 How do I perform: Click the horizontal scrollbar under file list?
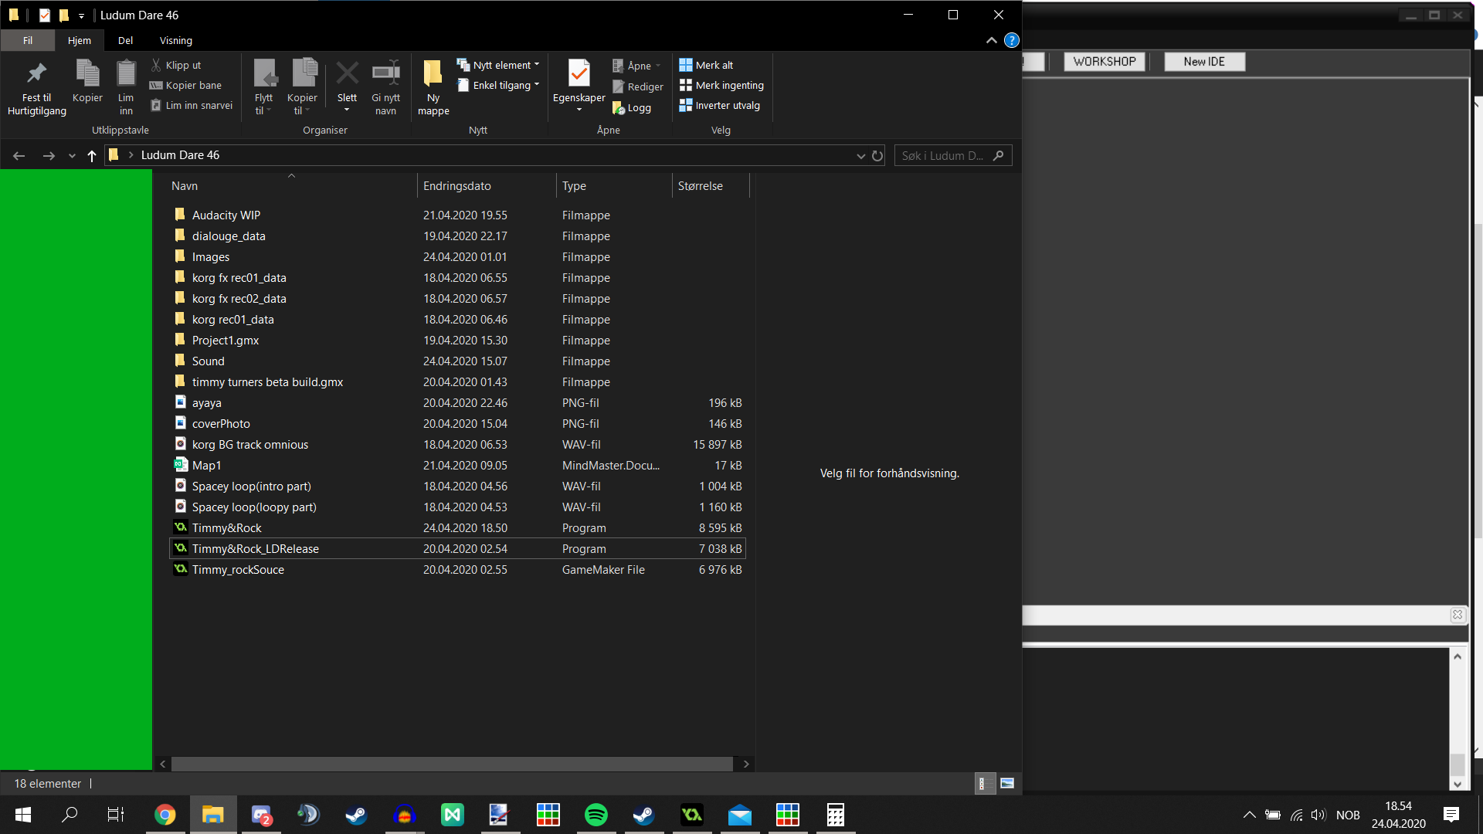point(452,764)
